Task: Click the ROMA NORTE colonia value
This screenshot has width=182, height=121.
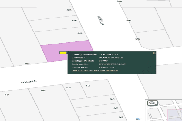Action: coord(111,58)
